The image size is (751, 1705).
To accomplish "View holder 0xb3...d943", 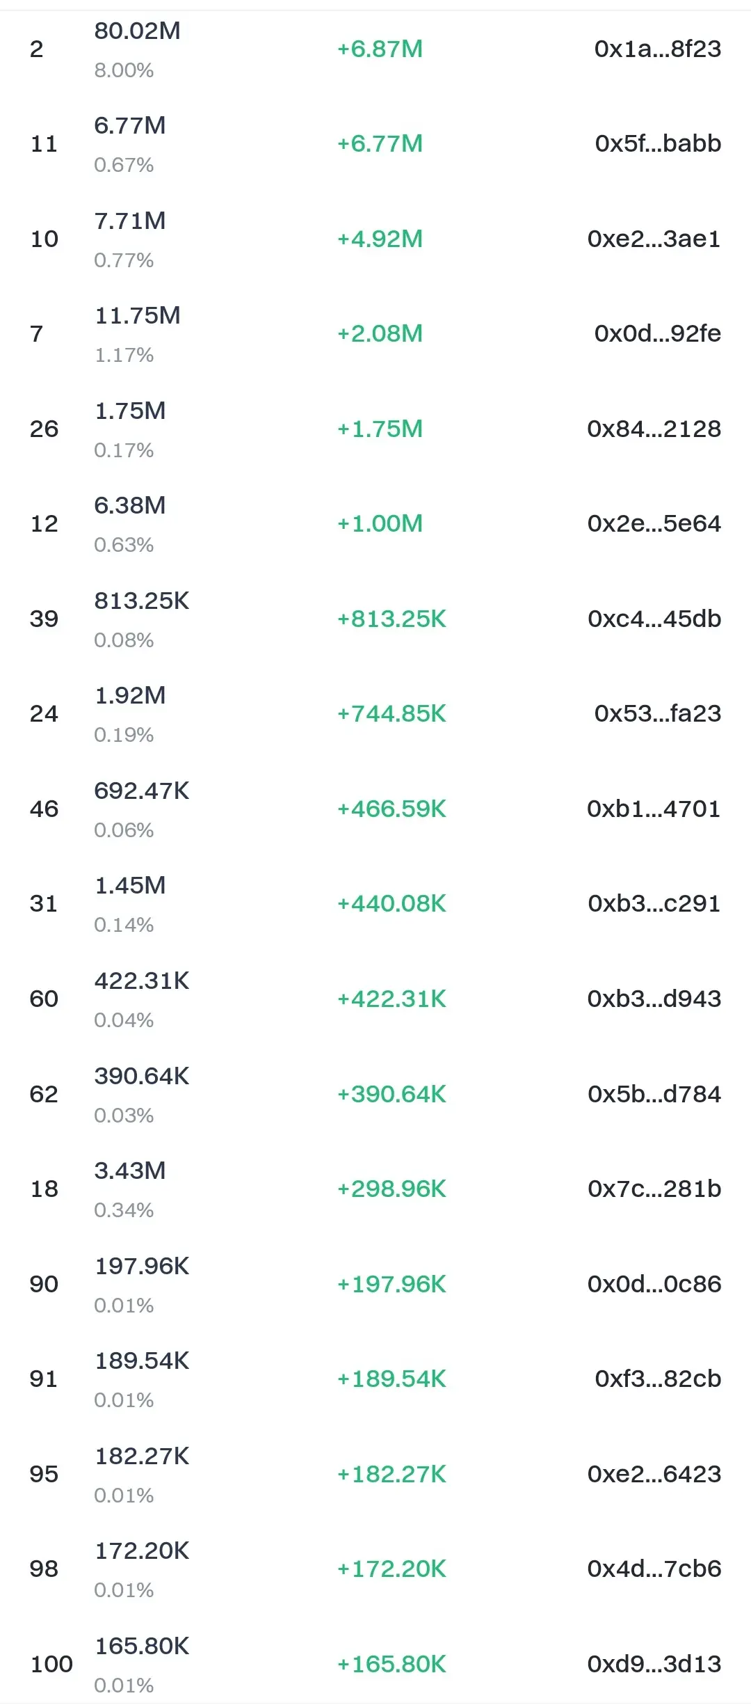I will 654,999.
